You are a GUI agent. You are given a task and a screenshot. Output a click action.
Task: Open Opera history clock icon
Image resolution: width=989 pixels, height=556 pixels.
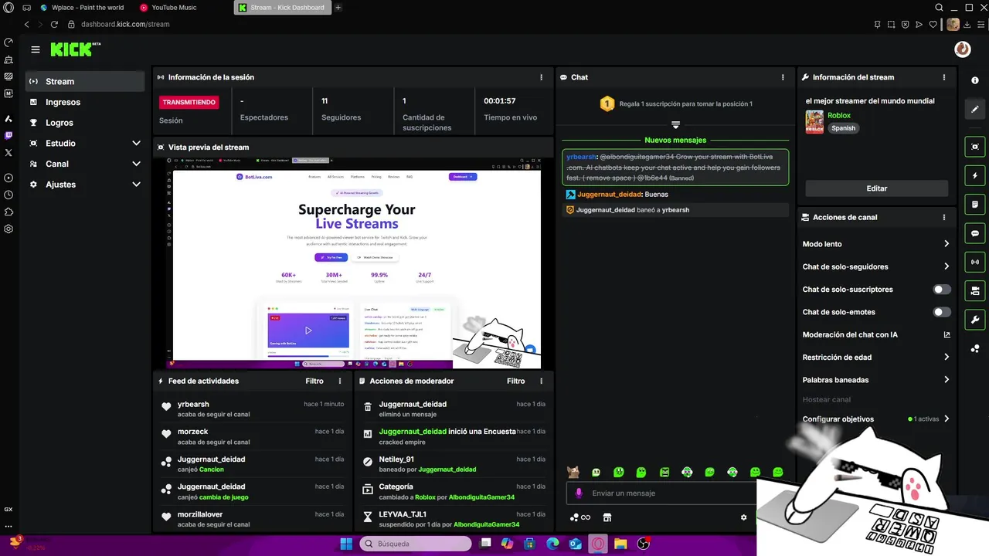tap(8, 195)
